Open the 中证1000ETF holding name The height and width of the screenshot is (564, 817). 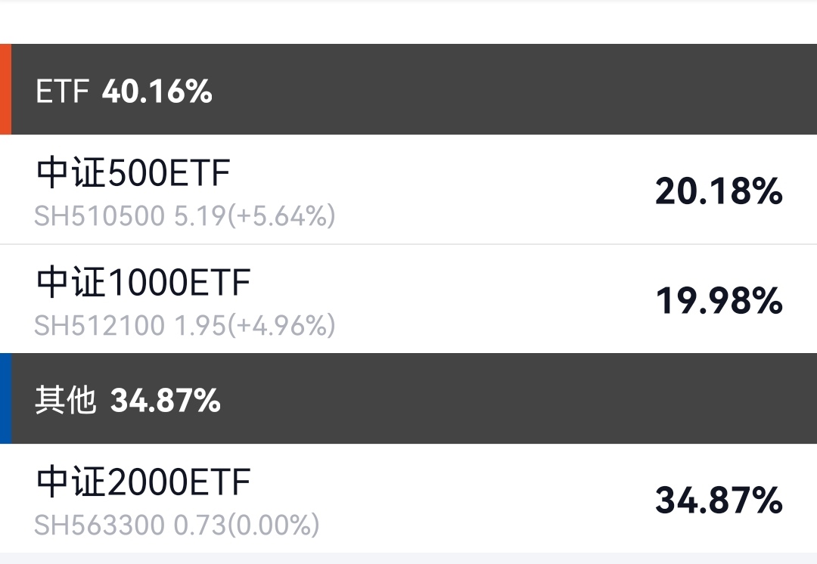pyautogui.click(x=143, y=284)
